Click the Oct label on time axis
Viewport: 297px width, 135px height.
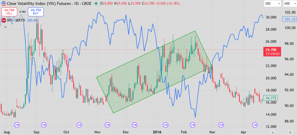[66, 132]
